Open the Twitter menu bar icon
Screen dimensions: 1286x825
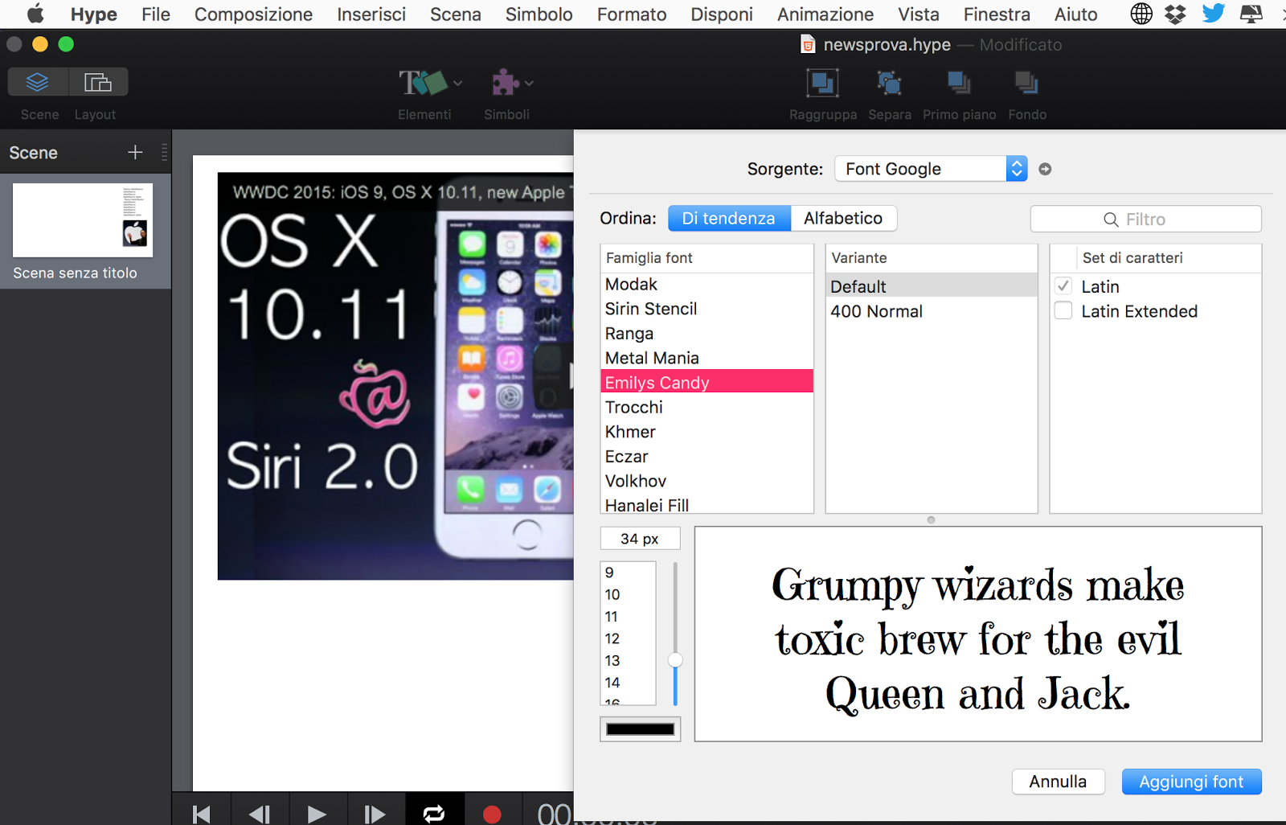pos(1214,14)
